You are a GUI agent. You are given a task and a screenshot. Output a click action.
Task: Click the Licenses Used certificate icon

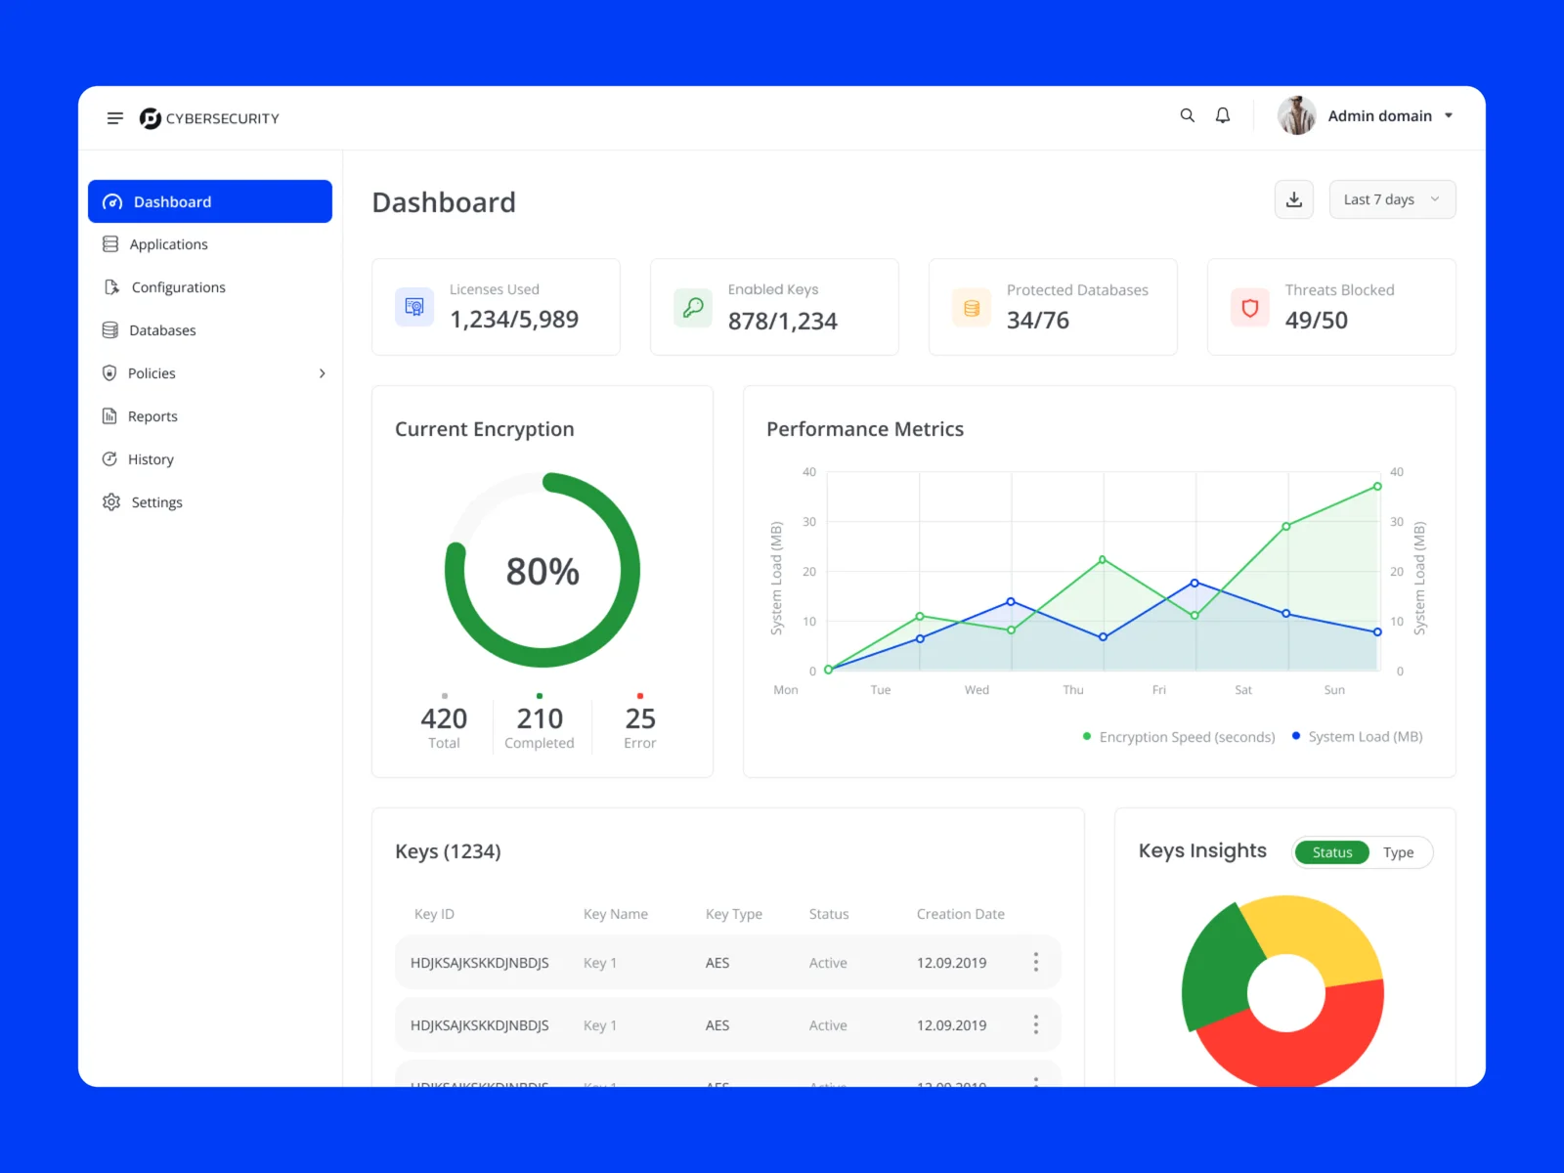(414, 307)
